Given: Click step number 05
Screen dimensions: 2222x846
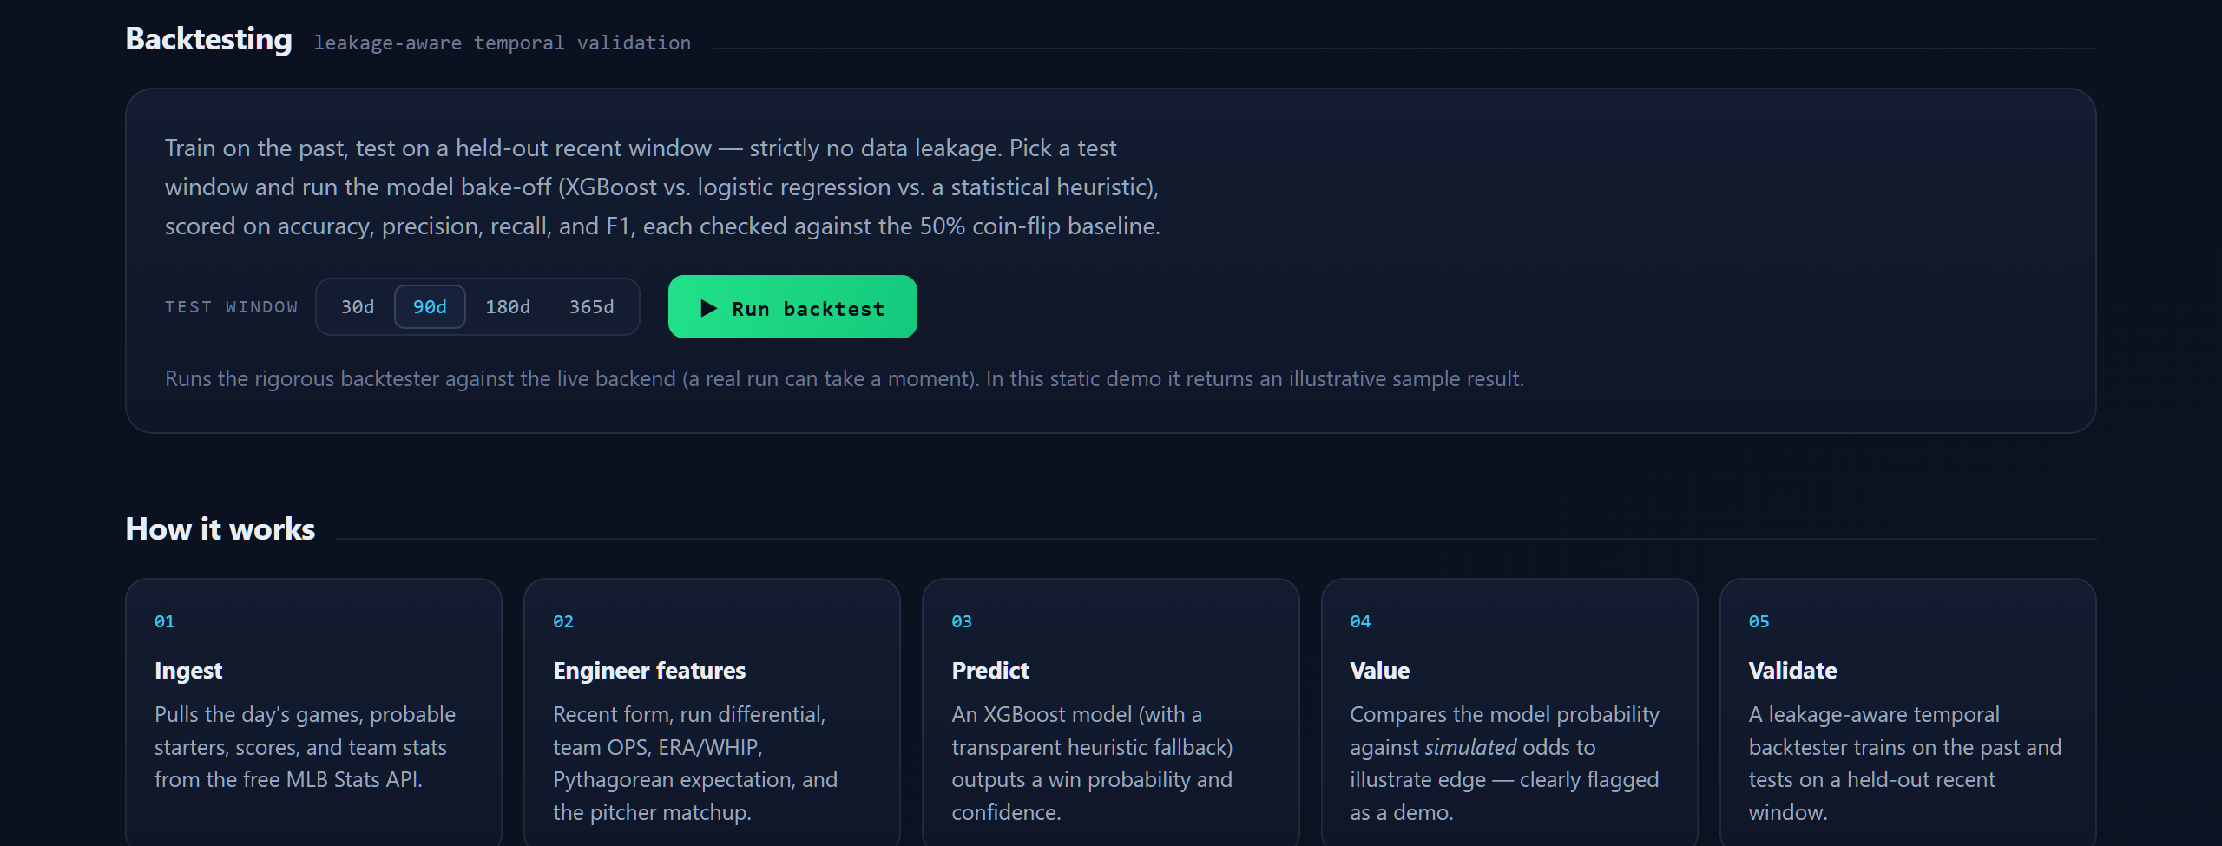Looking at the screenshot, I should pos(1759,622).
